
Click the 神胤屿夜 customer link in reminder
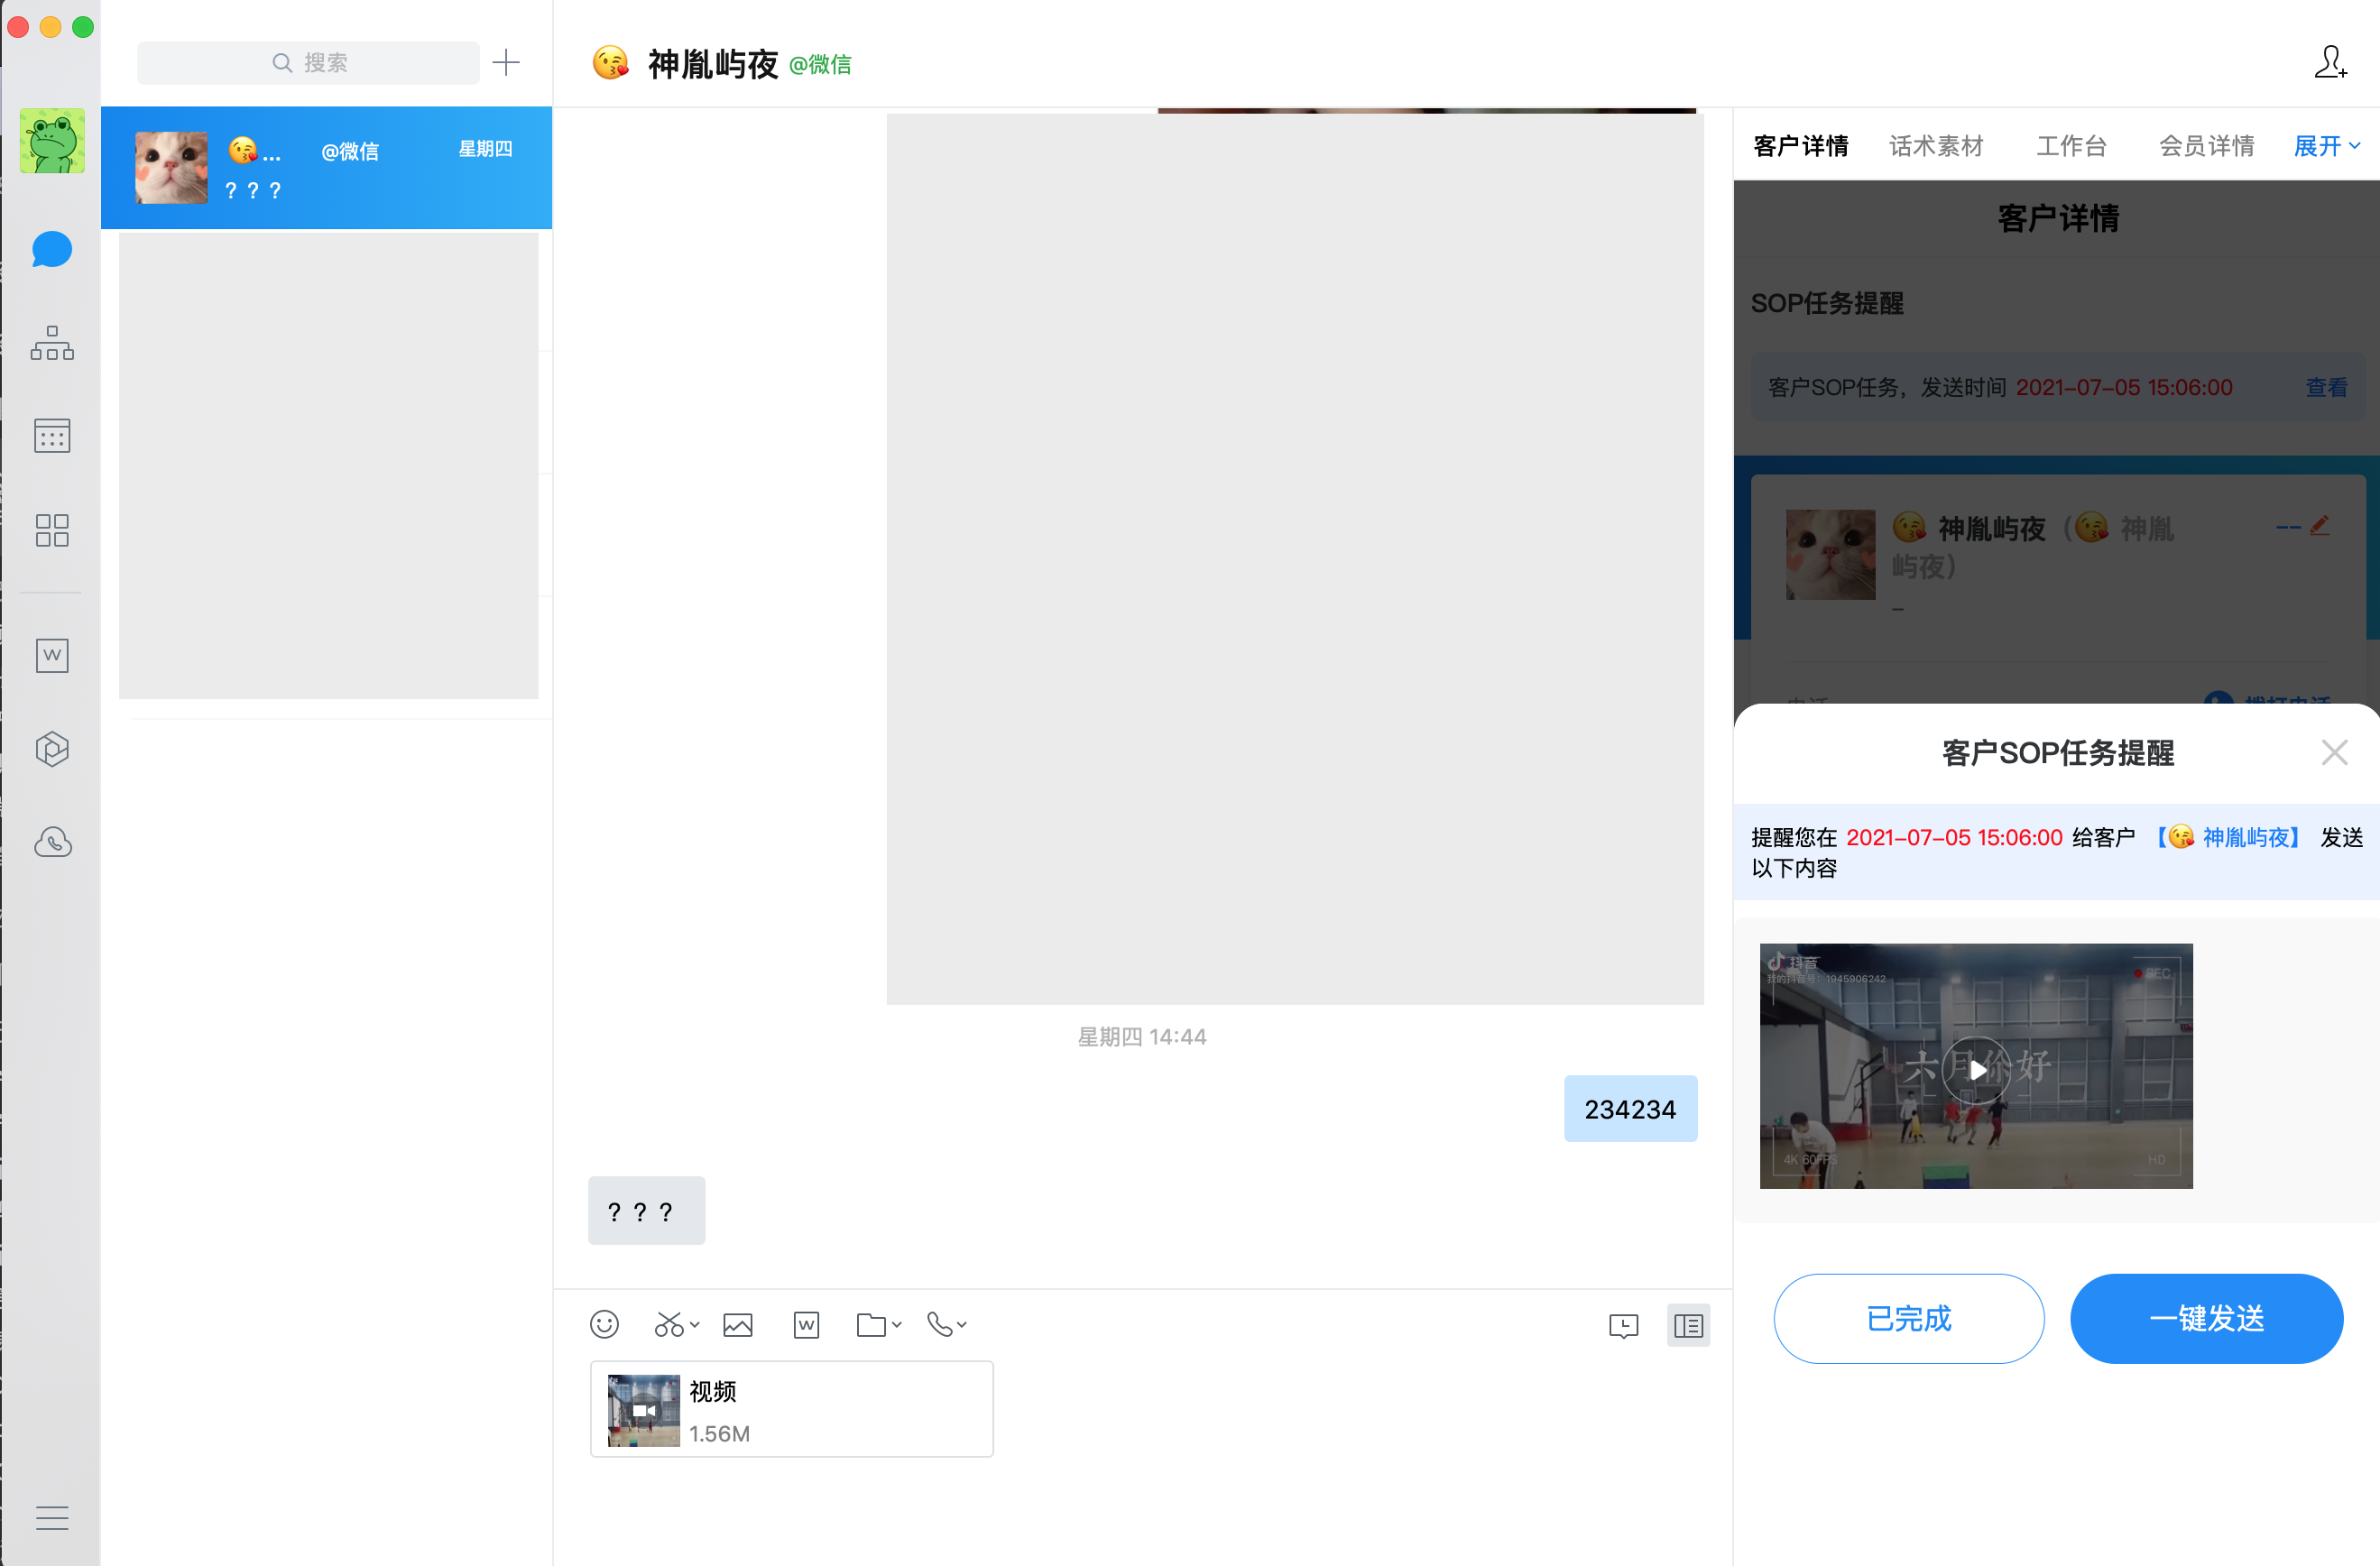click(2231, 837)
